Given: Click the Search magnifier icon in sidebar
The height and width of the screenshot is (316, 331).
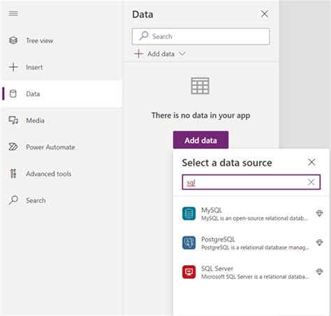Looking at the screenshot, I should (13, 200).
